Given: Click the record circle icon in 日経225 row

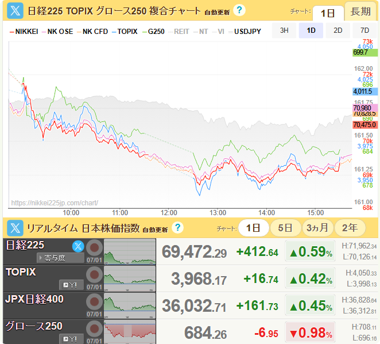Looking at the screenshot, I should [x=94, y=248].
